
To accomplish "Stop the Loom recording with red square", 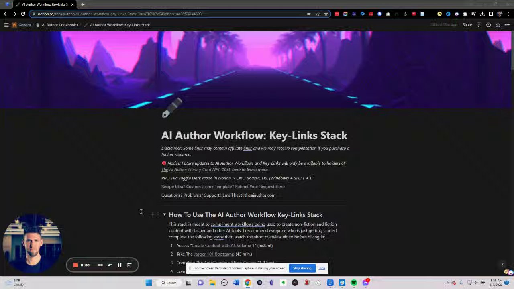I will (75, 265).
